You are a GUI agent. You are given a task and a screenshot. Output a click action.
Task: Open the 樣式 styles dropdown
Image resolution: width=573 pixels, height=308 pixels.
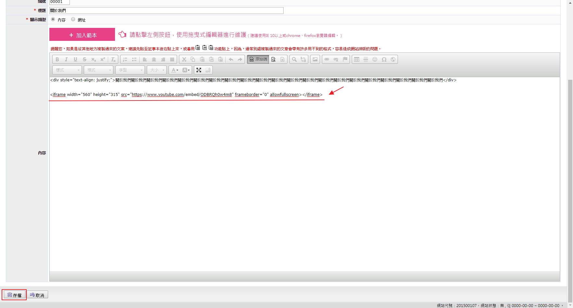67,70
